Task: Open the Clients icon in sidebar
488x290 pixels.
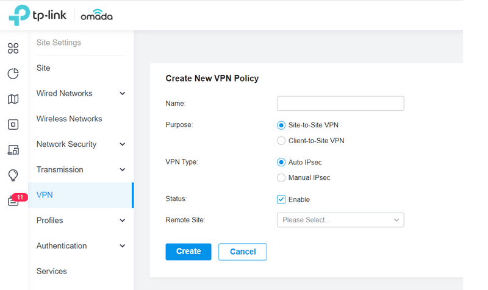Action: pos(13,150)
